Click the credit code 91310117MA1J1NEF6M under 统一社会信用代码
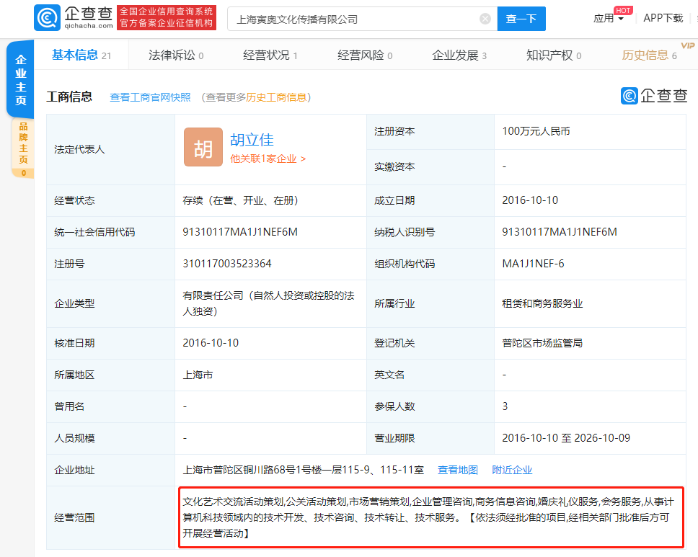 pos(240,232)
